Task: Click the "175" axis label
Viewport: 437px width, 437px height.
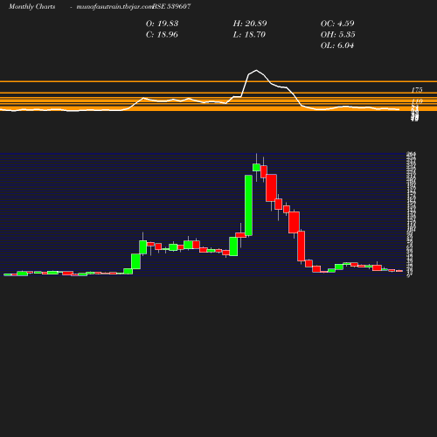Action: pyautogui.click(x=417, y=90)
